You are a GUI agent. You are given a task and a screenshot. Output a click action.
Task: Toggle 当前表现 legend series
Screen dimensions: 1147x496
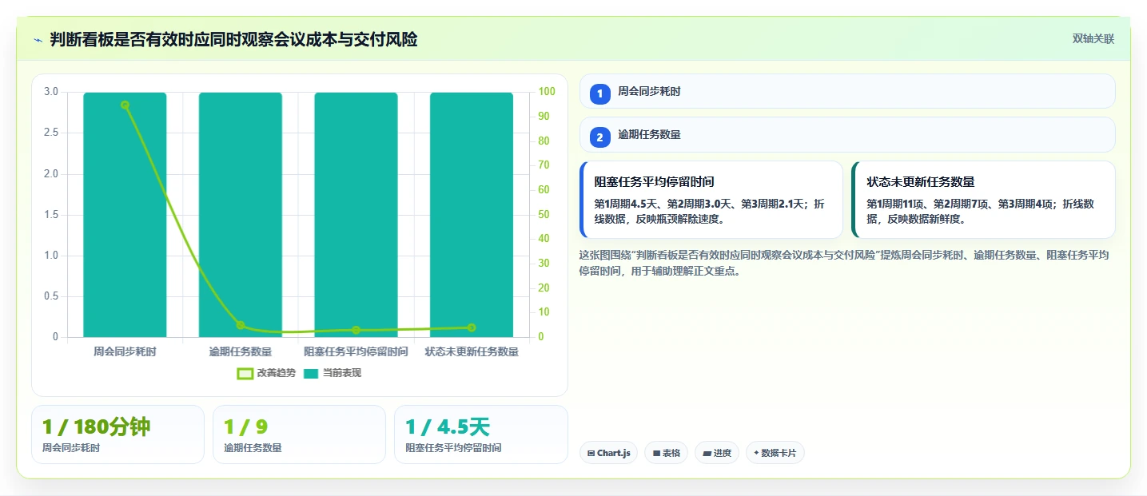click(333, 373)
